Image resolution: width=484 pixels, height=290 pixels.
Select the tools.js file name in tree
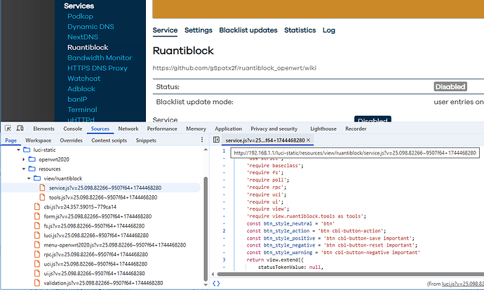[x=103, y=197]
